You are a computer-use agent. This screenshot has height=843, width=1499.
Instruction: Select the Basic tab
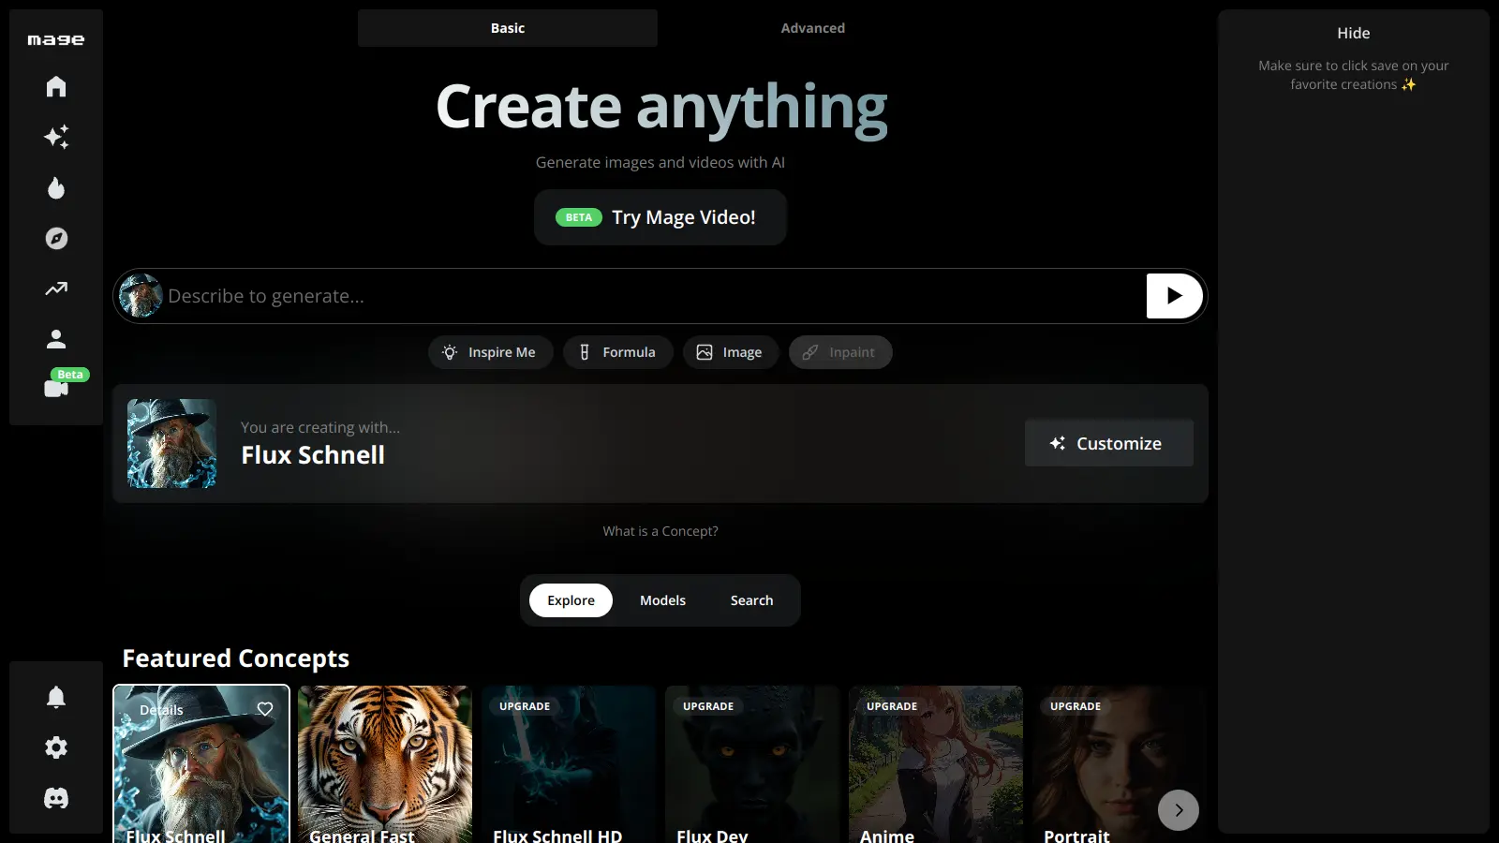[507, 28]
